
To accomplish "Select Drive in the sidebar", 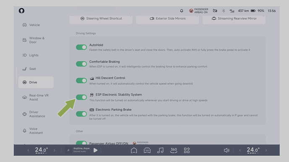I will point(36,82).
